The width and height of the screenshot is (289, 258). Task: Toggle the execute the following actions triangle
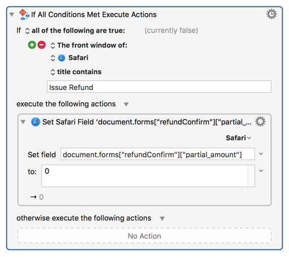(x=126, y=104)
